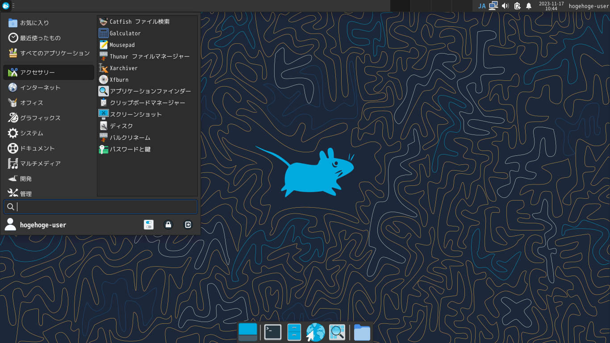Click Whisker menu button in top panel

click(6, 6)
